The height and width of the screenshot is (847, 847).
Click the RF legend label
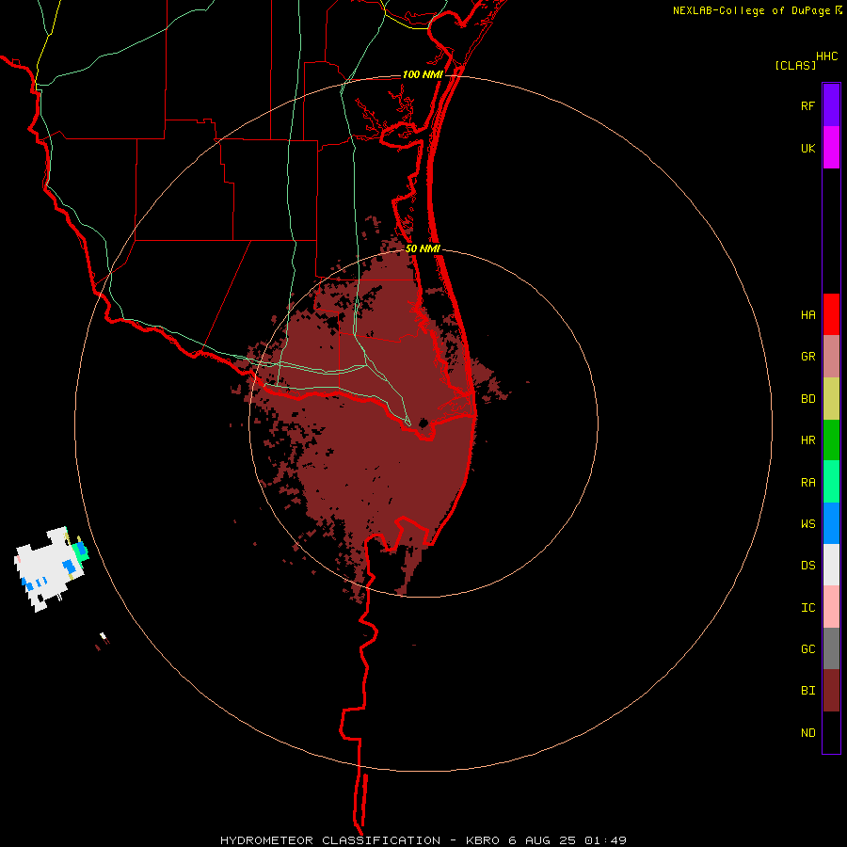click(807, 105)
